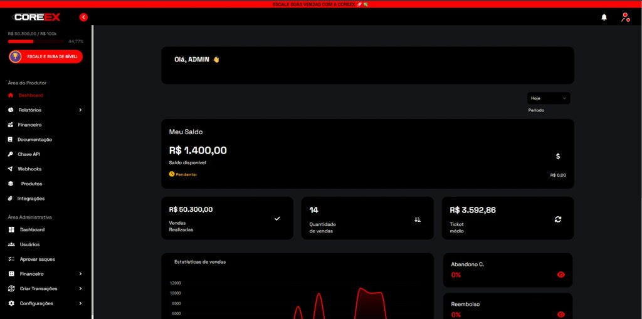Image resolution: width=642 pixels, height=319 pixels.
Task: Click the sort icon on Quantidade de vendas
Action: 418,219
